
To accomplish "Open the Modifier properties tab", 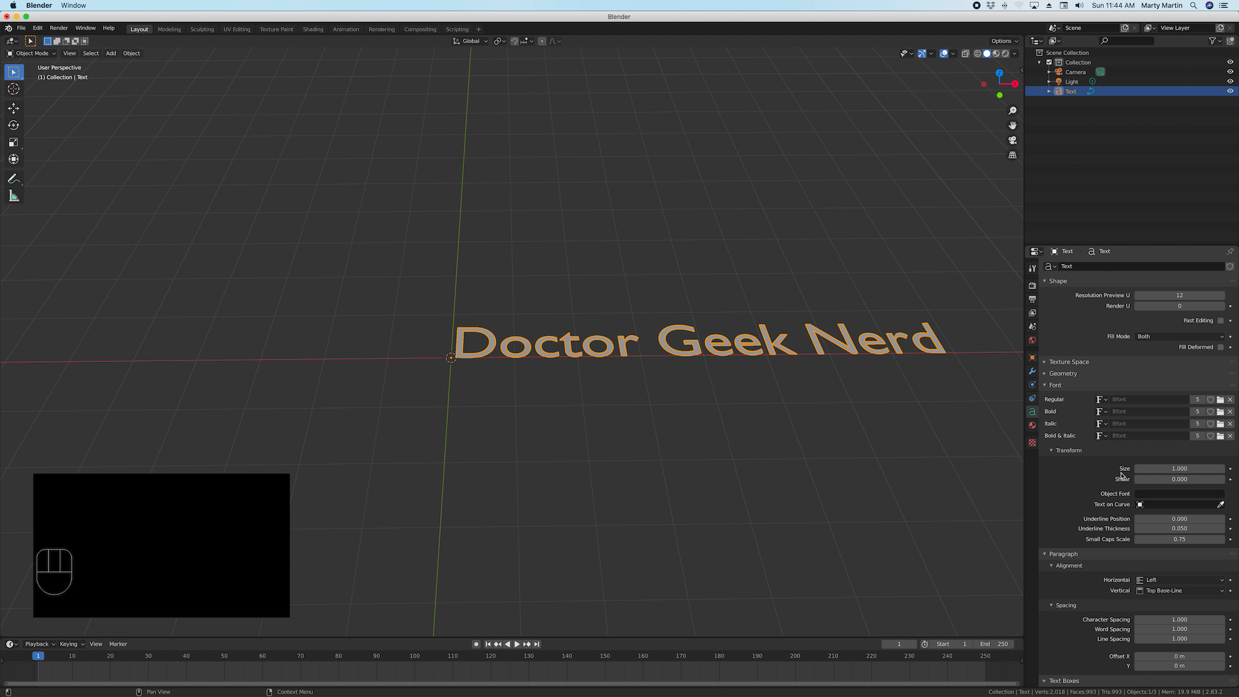I will tap(1032, 371).
